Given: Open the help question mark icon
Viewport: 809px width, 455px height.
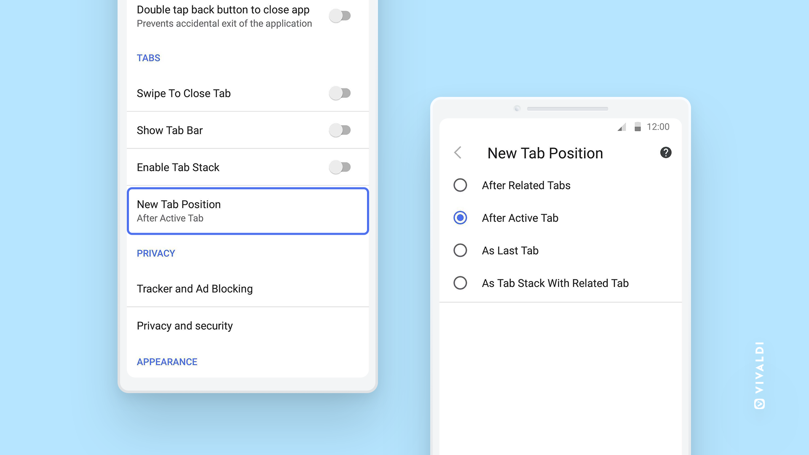Looking at the screenshot, I should (666, 153).
